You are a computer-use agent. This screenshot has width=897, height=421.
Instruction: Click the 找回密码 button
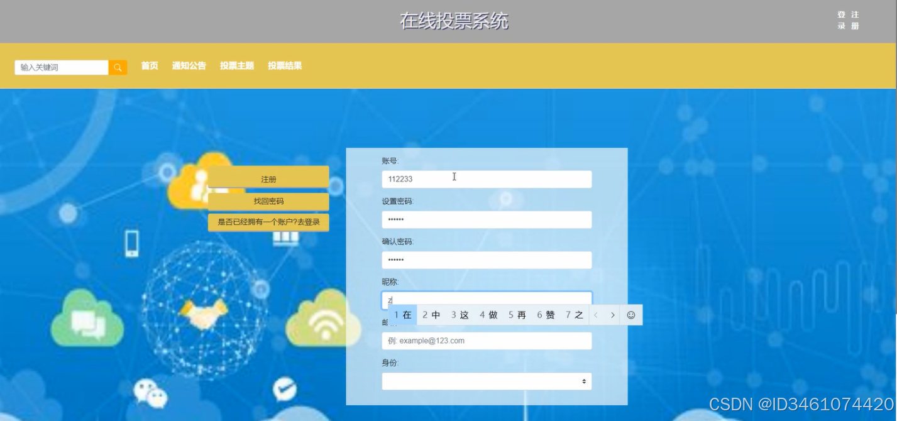tap(268, 201)
